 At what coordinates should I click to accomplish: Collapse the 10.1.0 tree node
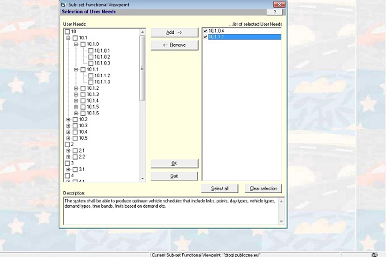tap(76, 44)
